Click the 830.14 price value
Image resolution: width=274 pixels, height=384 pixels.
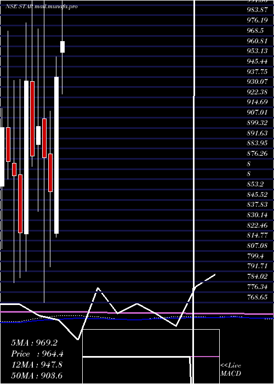(x=257, y=215)
